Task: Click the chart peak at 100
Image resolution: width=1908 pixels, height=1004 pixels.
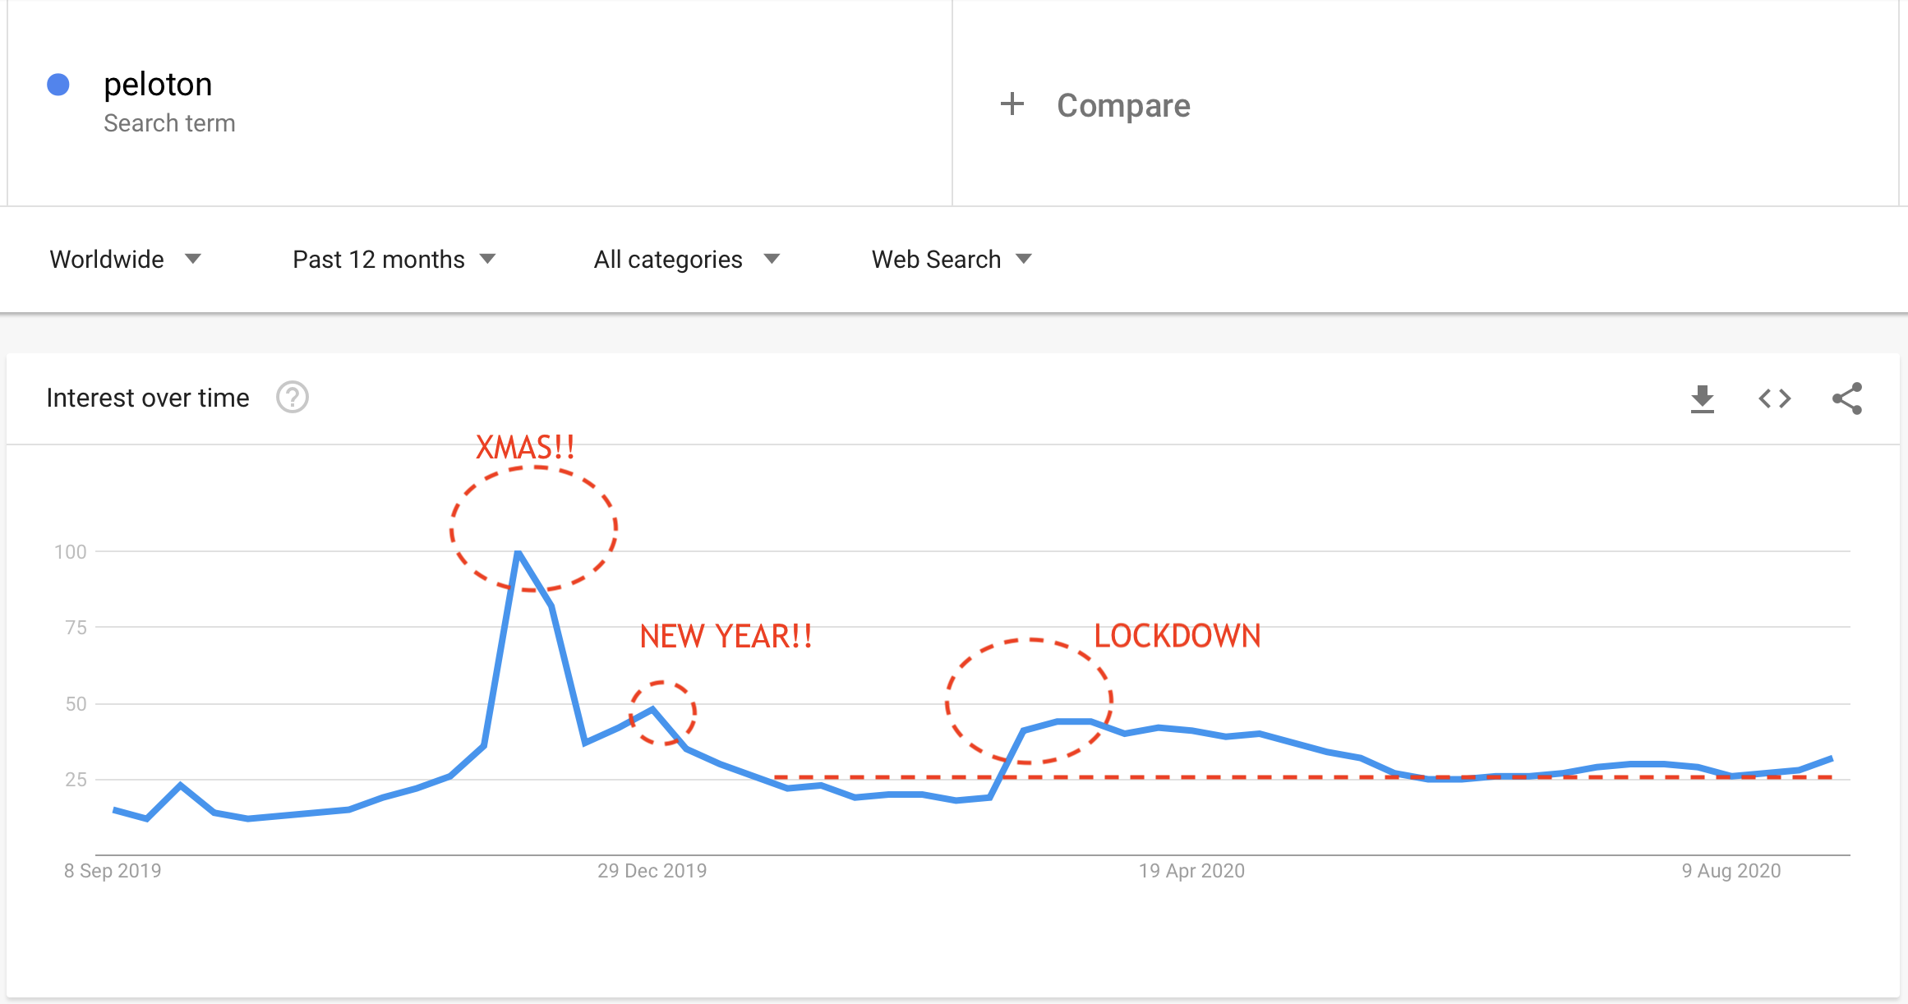Action: click(x=518, y=553)
